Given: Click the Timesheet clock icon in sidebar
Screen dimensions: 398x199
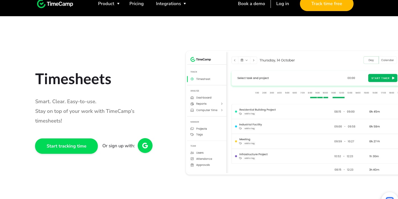Looking at the screenshot, I should point(192,79).
